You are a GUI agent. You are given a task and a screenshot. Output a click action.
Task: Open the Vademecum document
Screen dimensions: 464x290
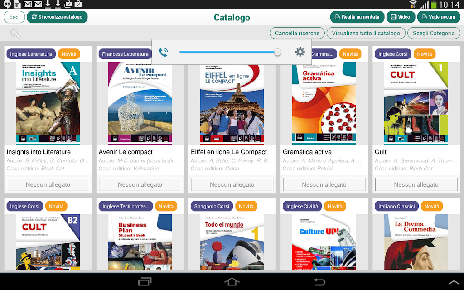coord(439,17)
